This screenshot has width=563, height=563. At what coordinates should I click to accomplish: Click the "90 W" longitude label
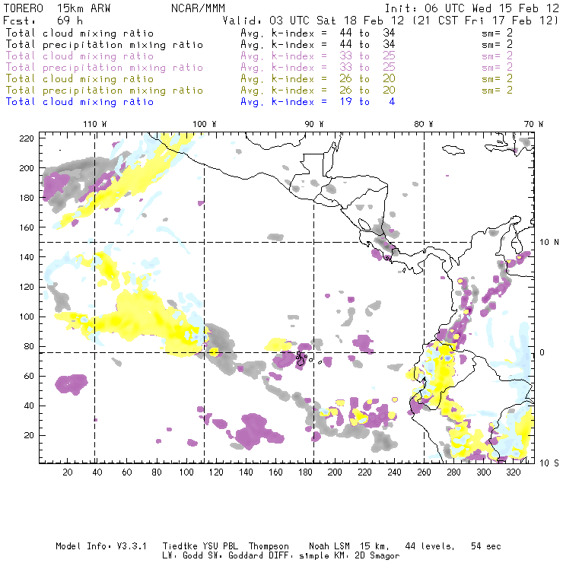click(x=314, y=124)
